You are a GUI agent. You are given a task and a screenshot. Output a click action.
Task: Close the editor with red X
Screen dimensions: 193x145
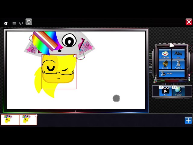[x=189, y=22]
